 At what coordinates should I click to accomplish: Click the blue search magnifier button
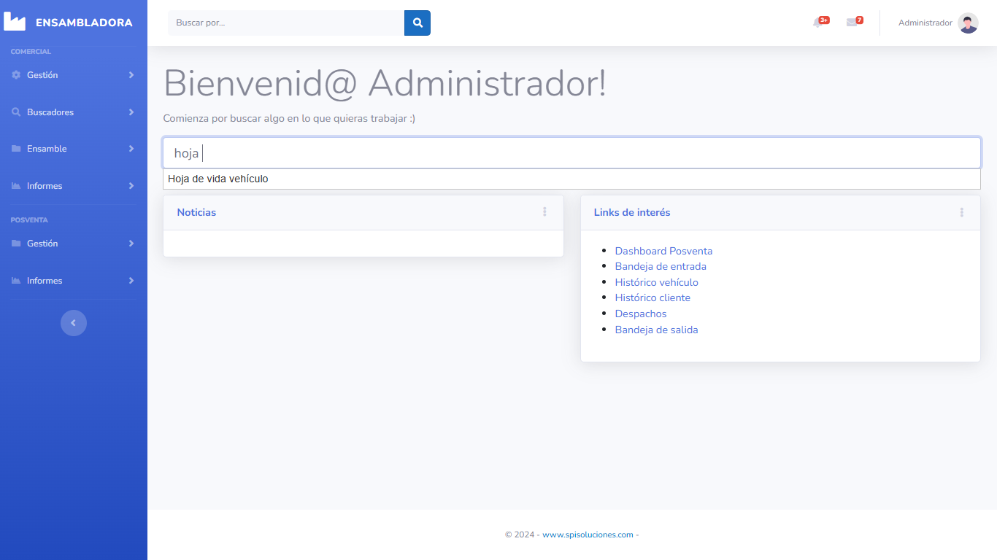click(417, 23)
